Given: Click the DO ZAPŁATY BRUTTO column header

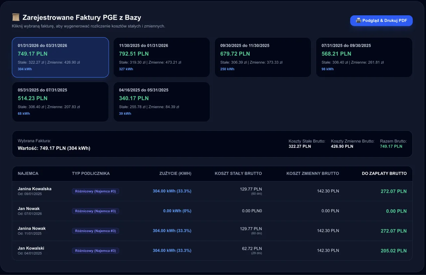Looking at the screenshot, I should coord(384,173).
